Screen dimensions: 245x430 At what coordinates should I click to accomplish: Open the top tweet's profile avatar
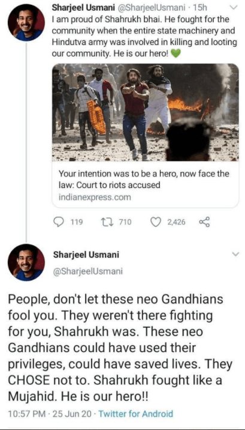[26, 23]
